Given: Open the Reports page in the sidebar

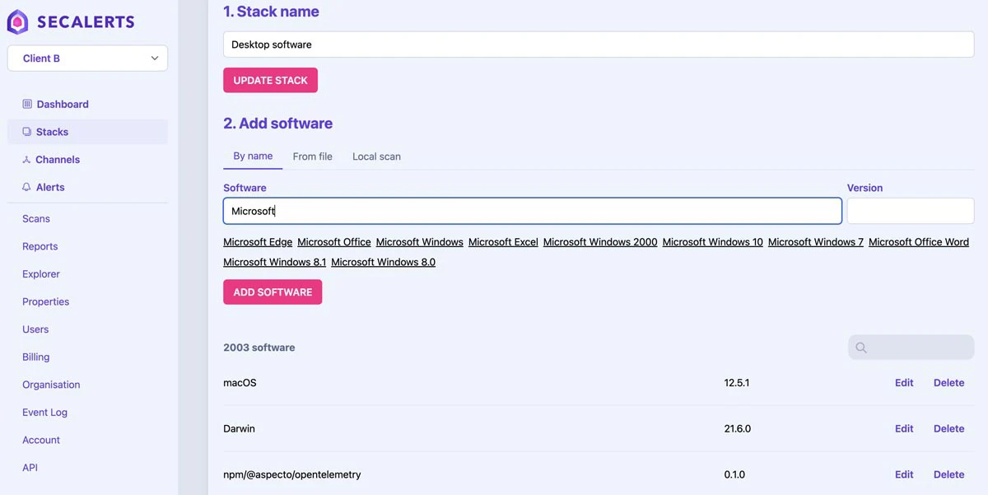Looking at the screenshot, I should coord(40,245).
